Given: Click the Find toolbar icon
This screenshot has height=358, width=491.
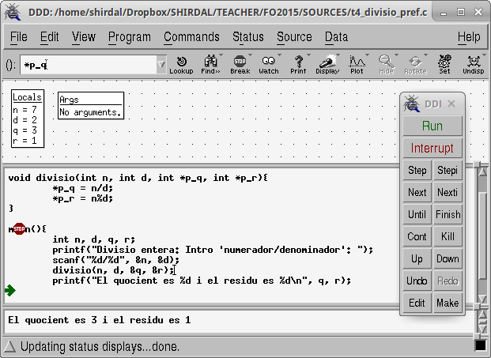Looking at the screenshot, I should [x=210, y=64].
